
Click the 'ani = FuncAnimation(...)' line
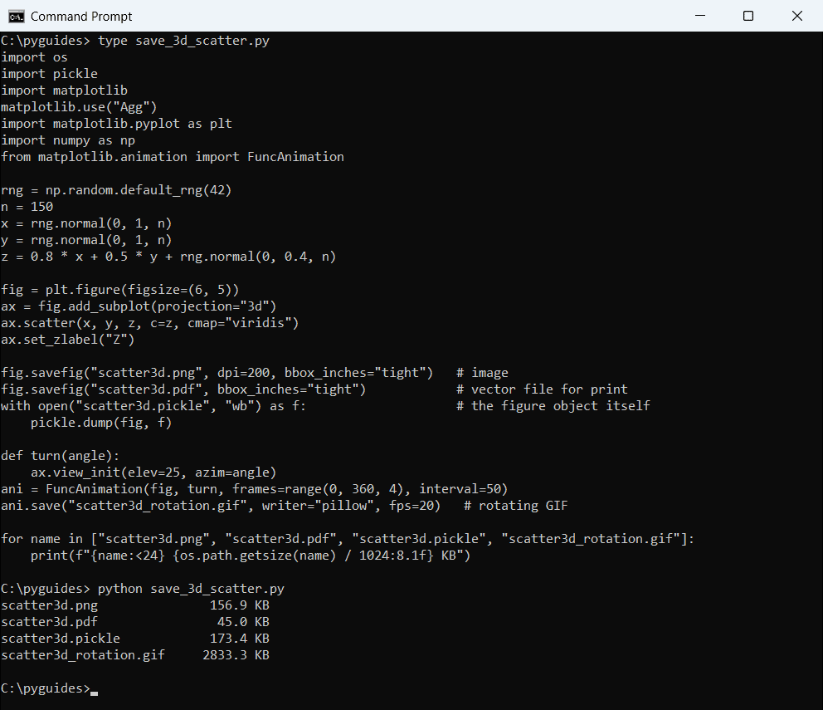pyautogui.click(x=255, y=489)
